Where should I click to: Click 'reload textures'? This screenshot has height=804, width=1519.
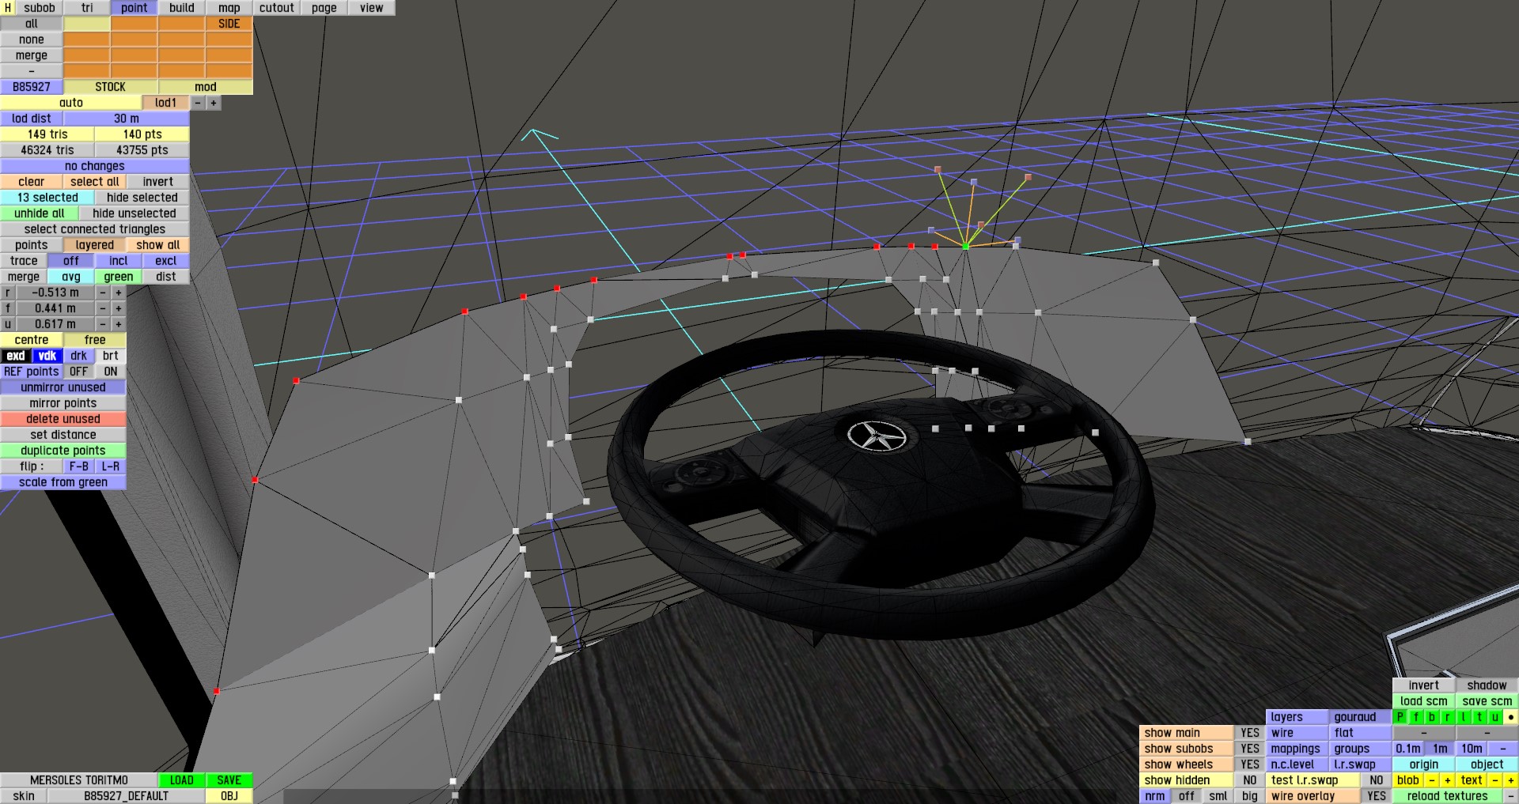tap(1448, 796)
